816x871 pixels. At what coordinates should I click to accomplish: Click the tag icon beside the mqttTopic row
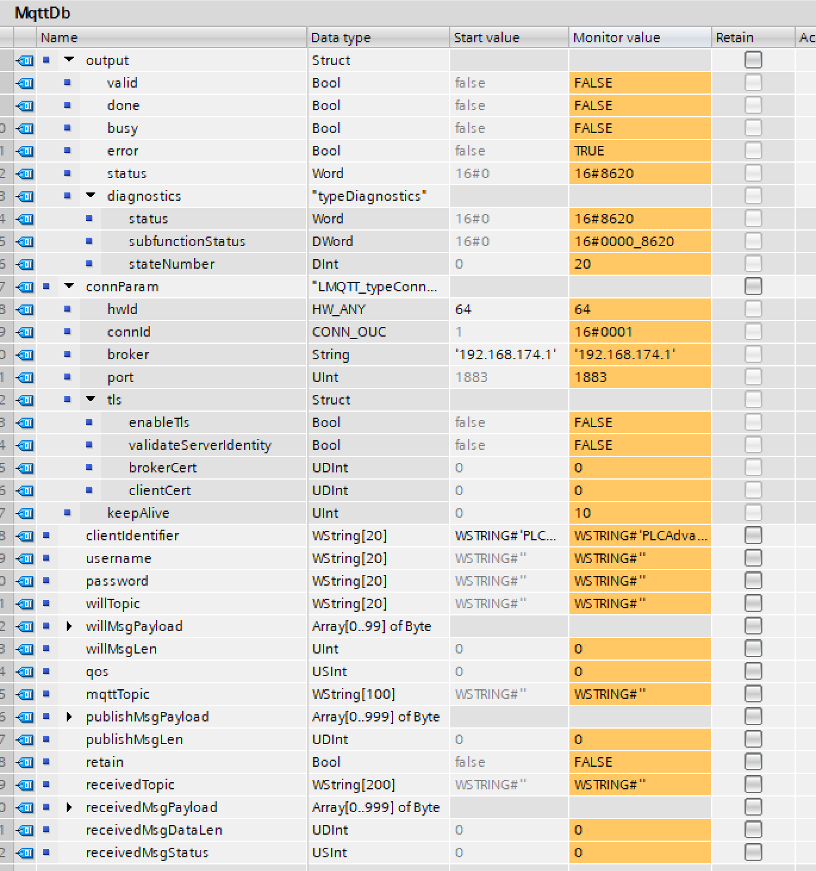(x=25, y=694)
